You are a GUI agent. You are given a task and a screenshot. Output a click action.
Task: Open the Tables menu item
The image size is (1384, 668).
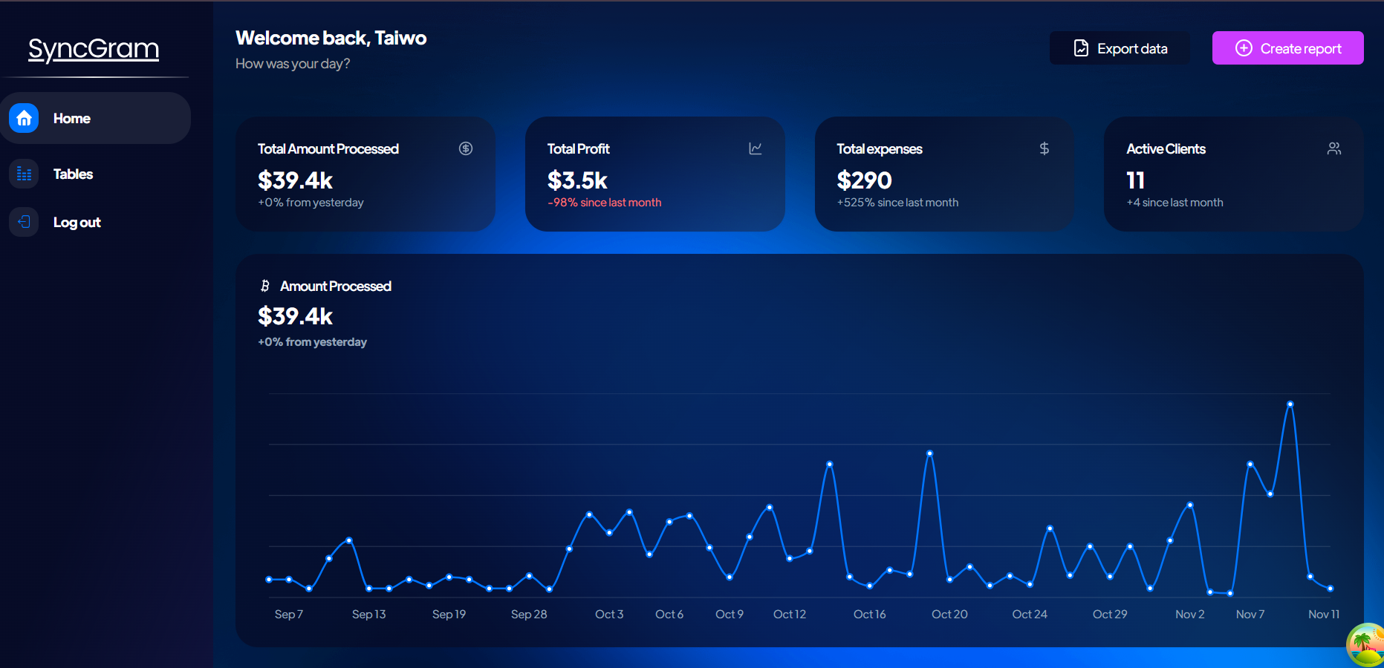coord(73,174)
